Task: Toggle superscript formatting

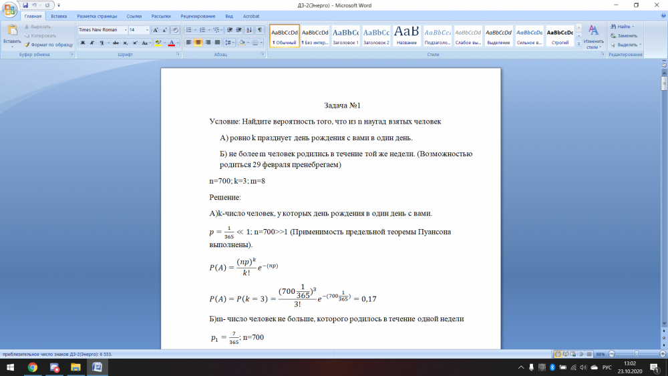Action: coord(135,43)
